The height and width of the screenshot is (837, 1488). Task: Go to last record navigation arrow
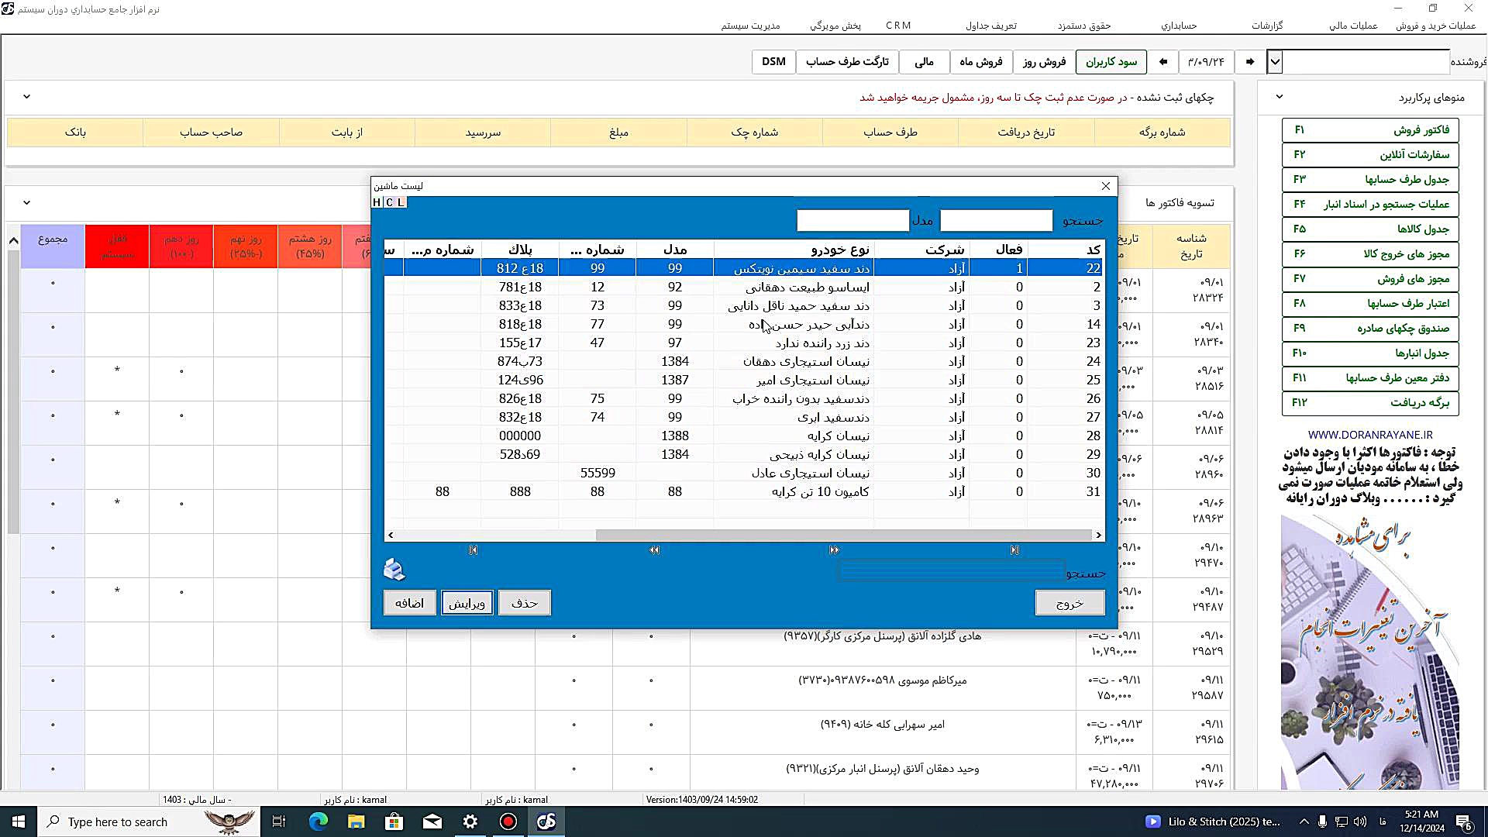1014,550
